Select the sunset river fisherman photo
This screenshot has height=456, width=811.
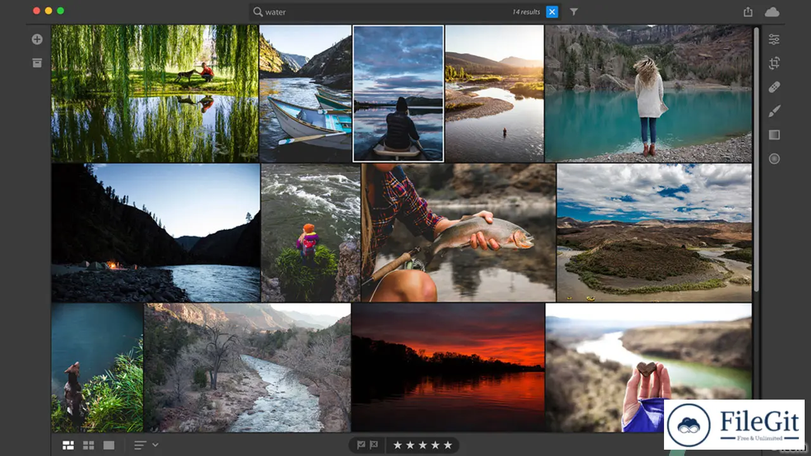click(494, 94)
